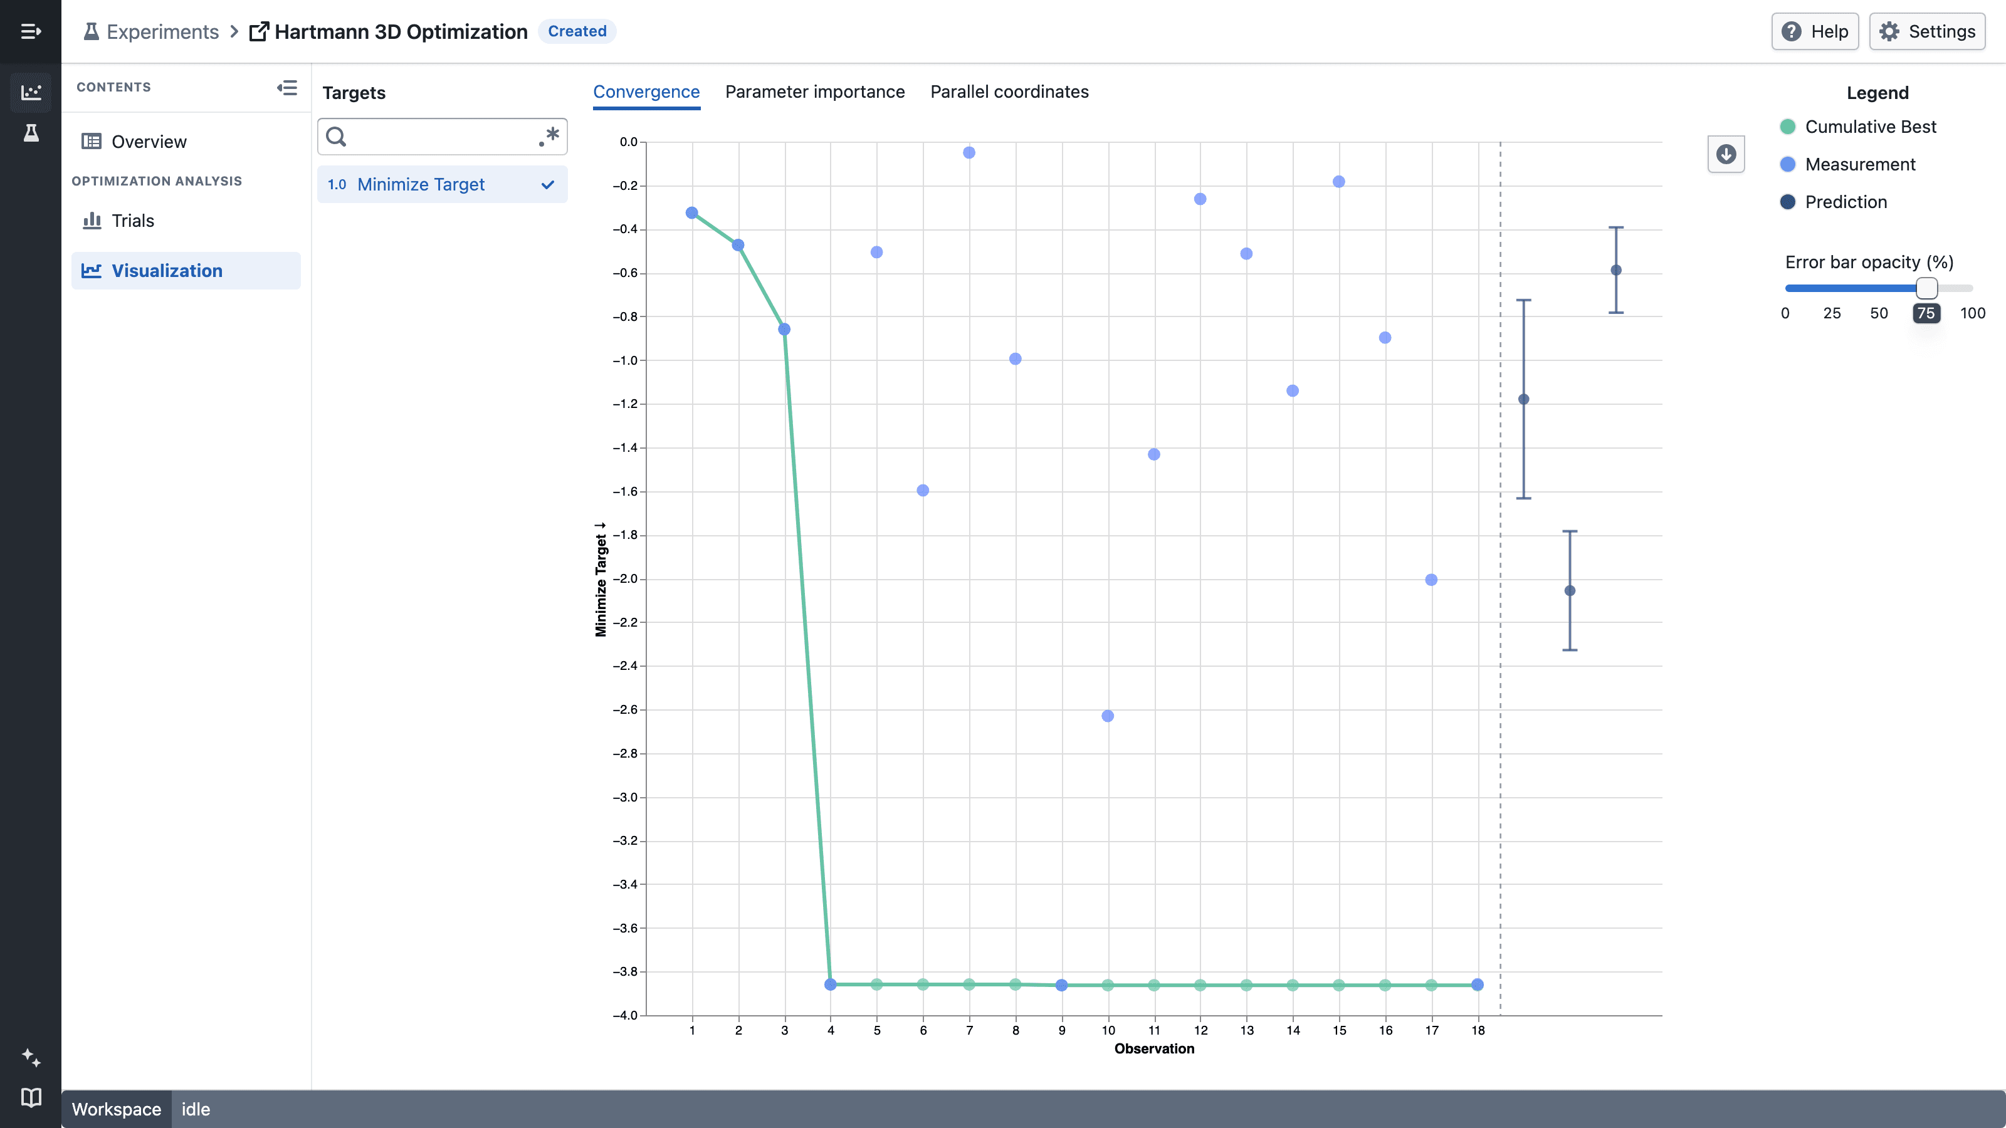
Task: Click the measurement point at observation 10
Action: point(1107,716)
